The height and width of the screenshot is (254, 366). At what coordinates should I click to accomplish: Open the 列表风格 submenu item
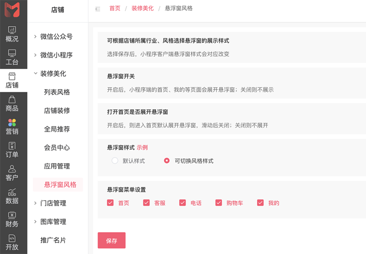click(57, 92)
